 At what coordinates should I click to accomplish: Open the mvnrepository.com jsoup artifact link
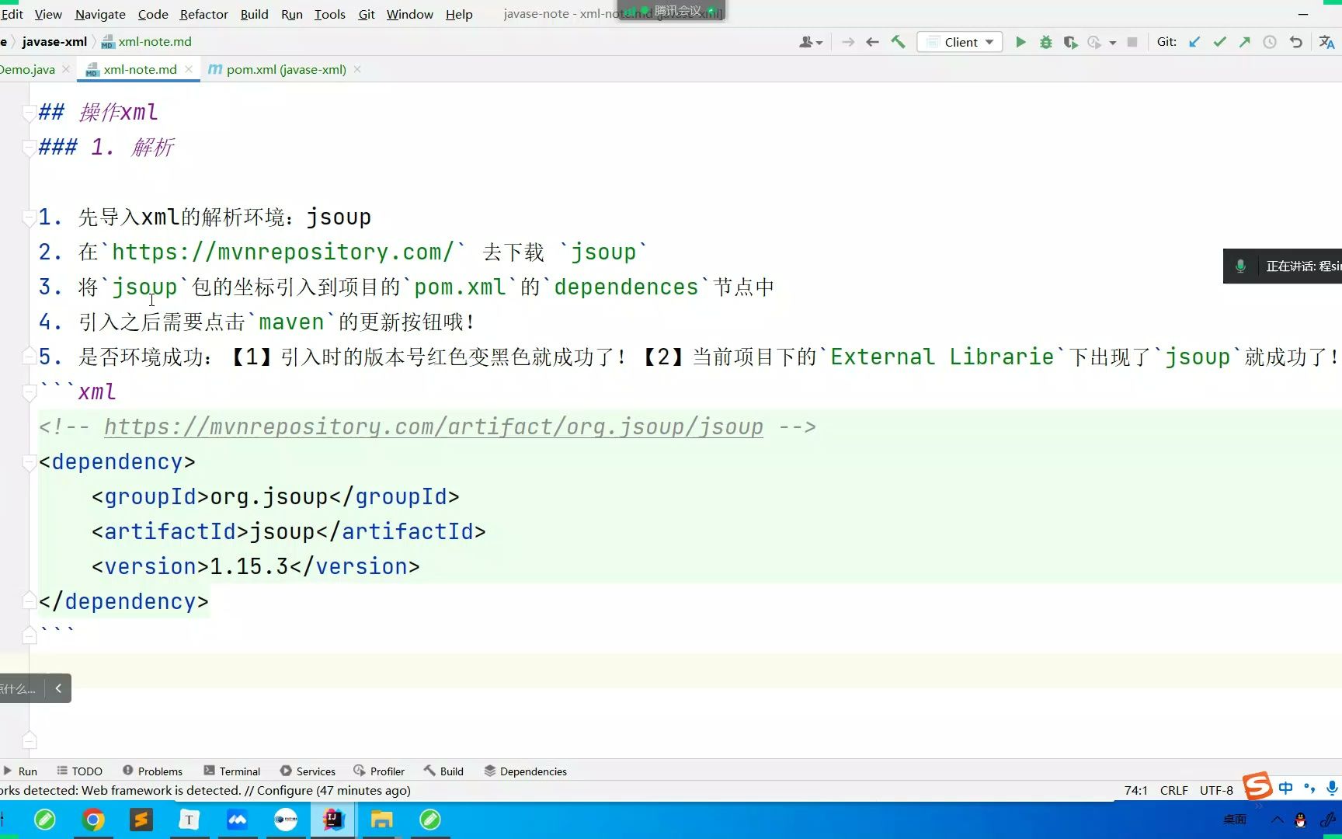(433, 426)
